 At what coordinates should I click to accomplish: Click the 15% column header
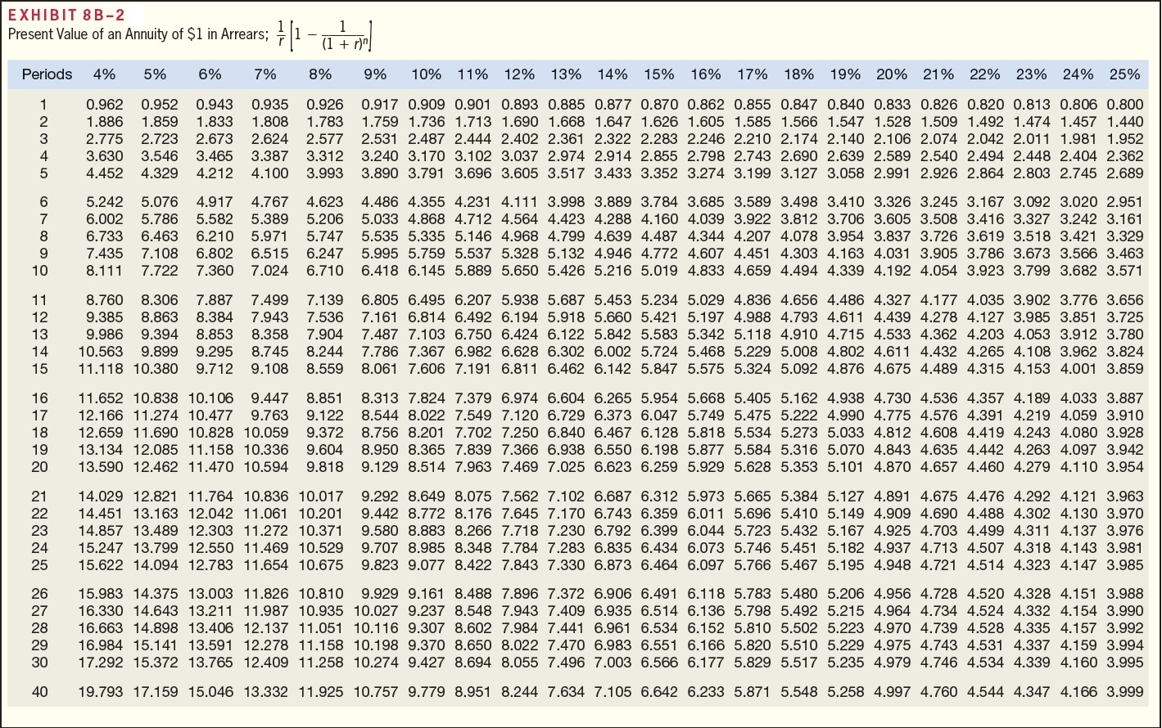660,74
